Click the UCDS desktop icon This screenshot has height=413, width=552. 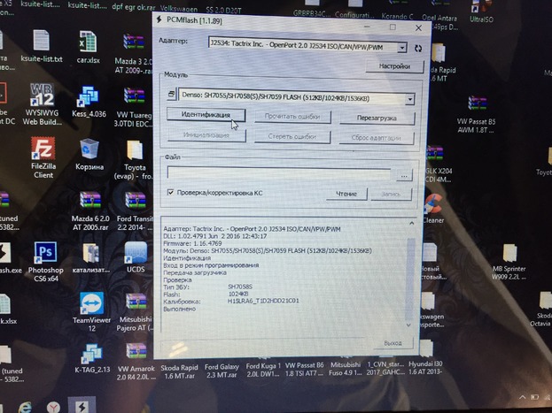(136, 255)
